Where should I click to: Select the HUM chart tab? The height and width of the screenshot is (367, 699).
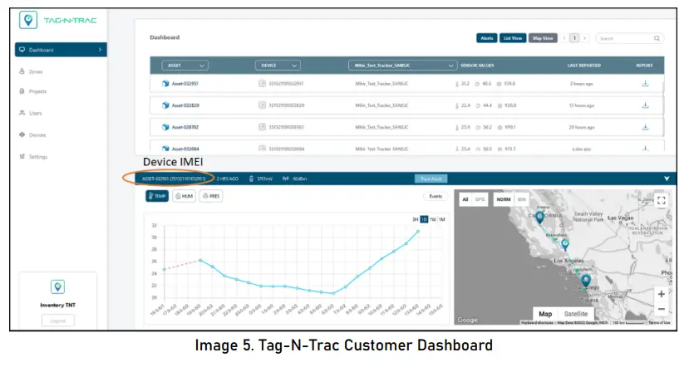(x=185, y=196)
